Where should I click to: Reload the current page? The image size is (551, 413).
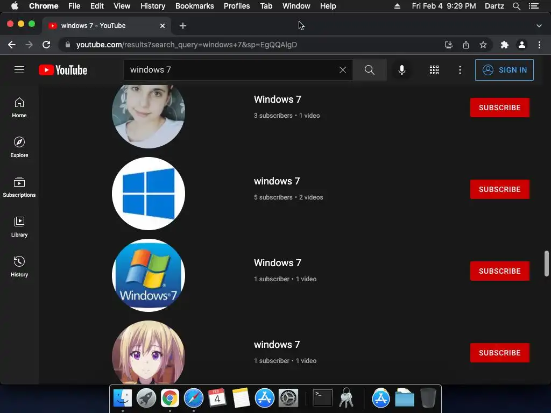[46, 45]
